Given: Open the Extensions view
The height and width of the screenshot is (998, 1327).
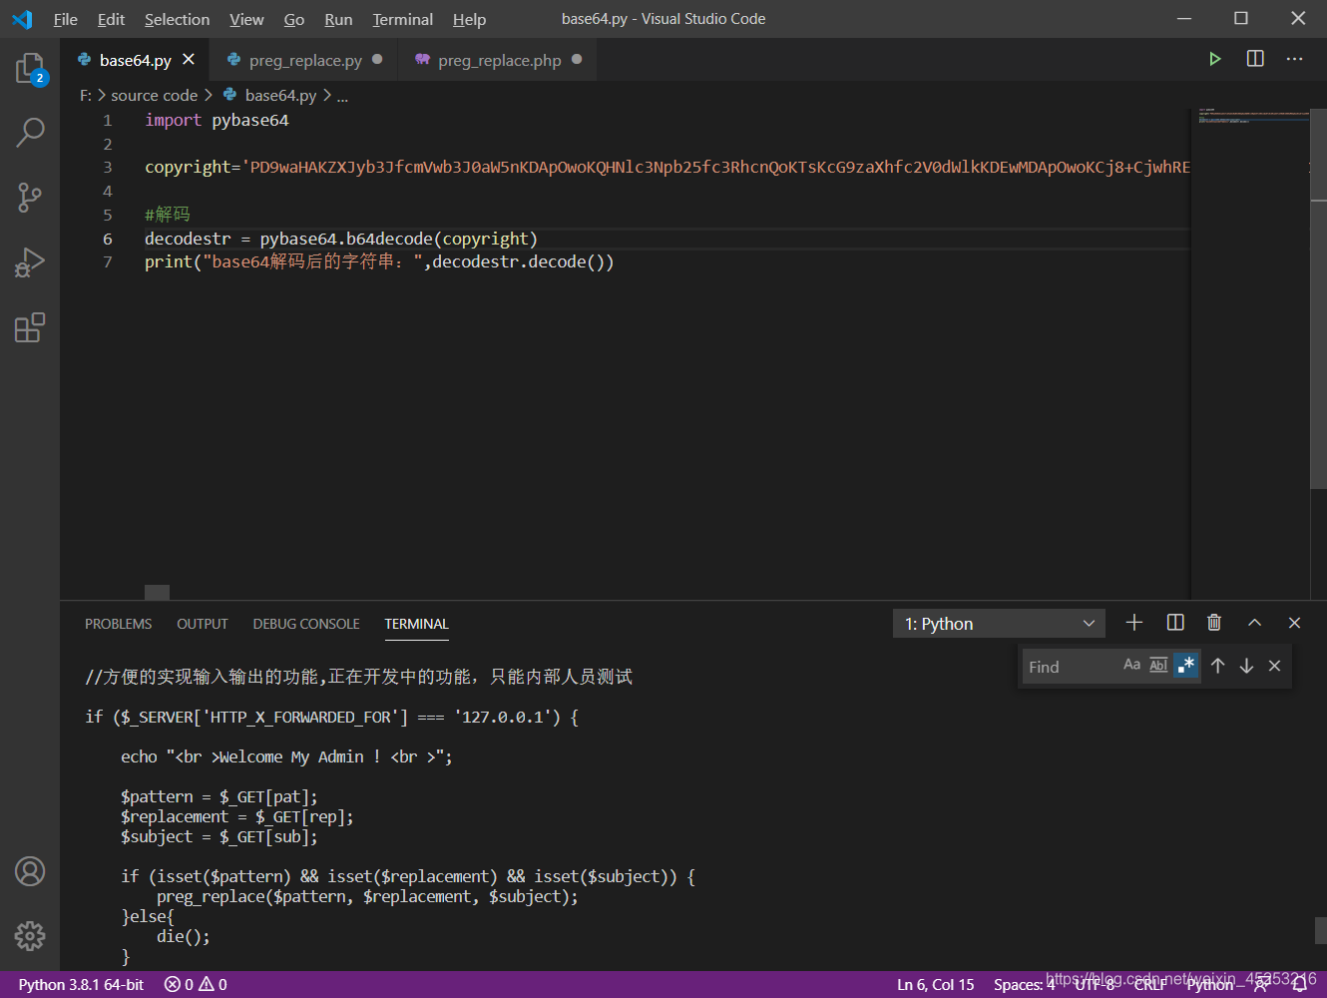Looking at the screenshot, I should coord(30,327).
